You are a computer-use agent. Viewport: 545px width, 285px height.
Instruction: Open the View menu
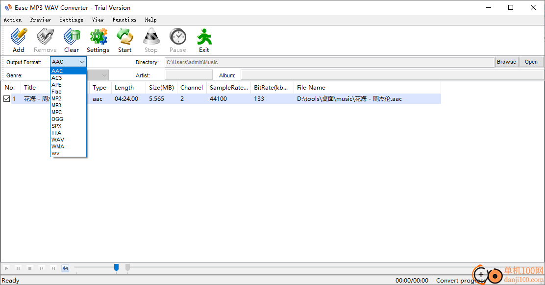coord(98,20)
